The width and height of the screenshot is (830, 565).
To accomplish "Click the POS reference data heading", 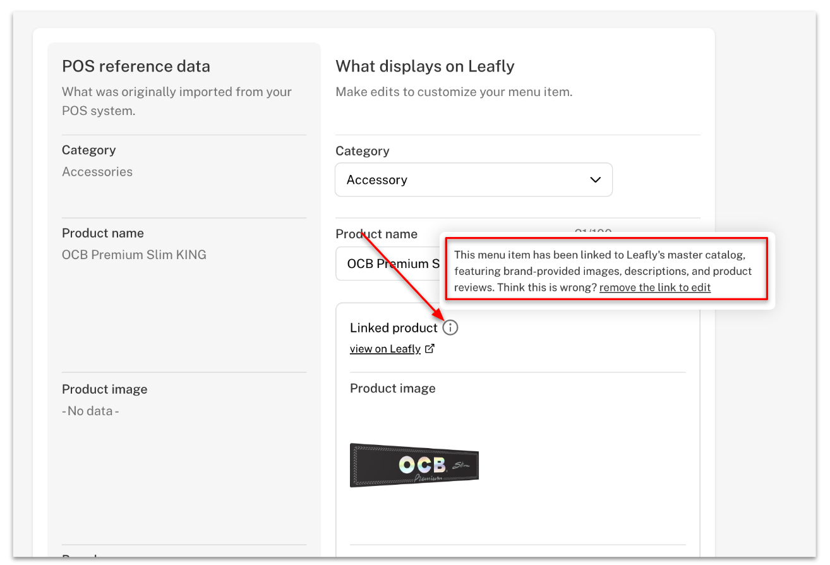I will point(136,66).
